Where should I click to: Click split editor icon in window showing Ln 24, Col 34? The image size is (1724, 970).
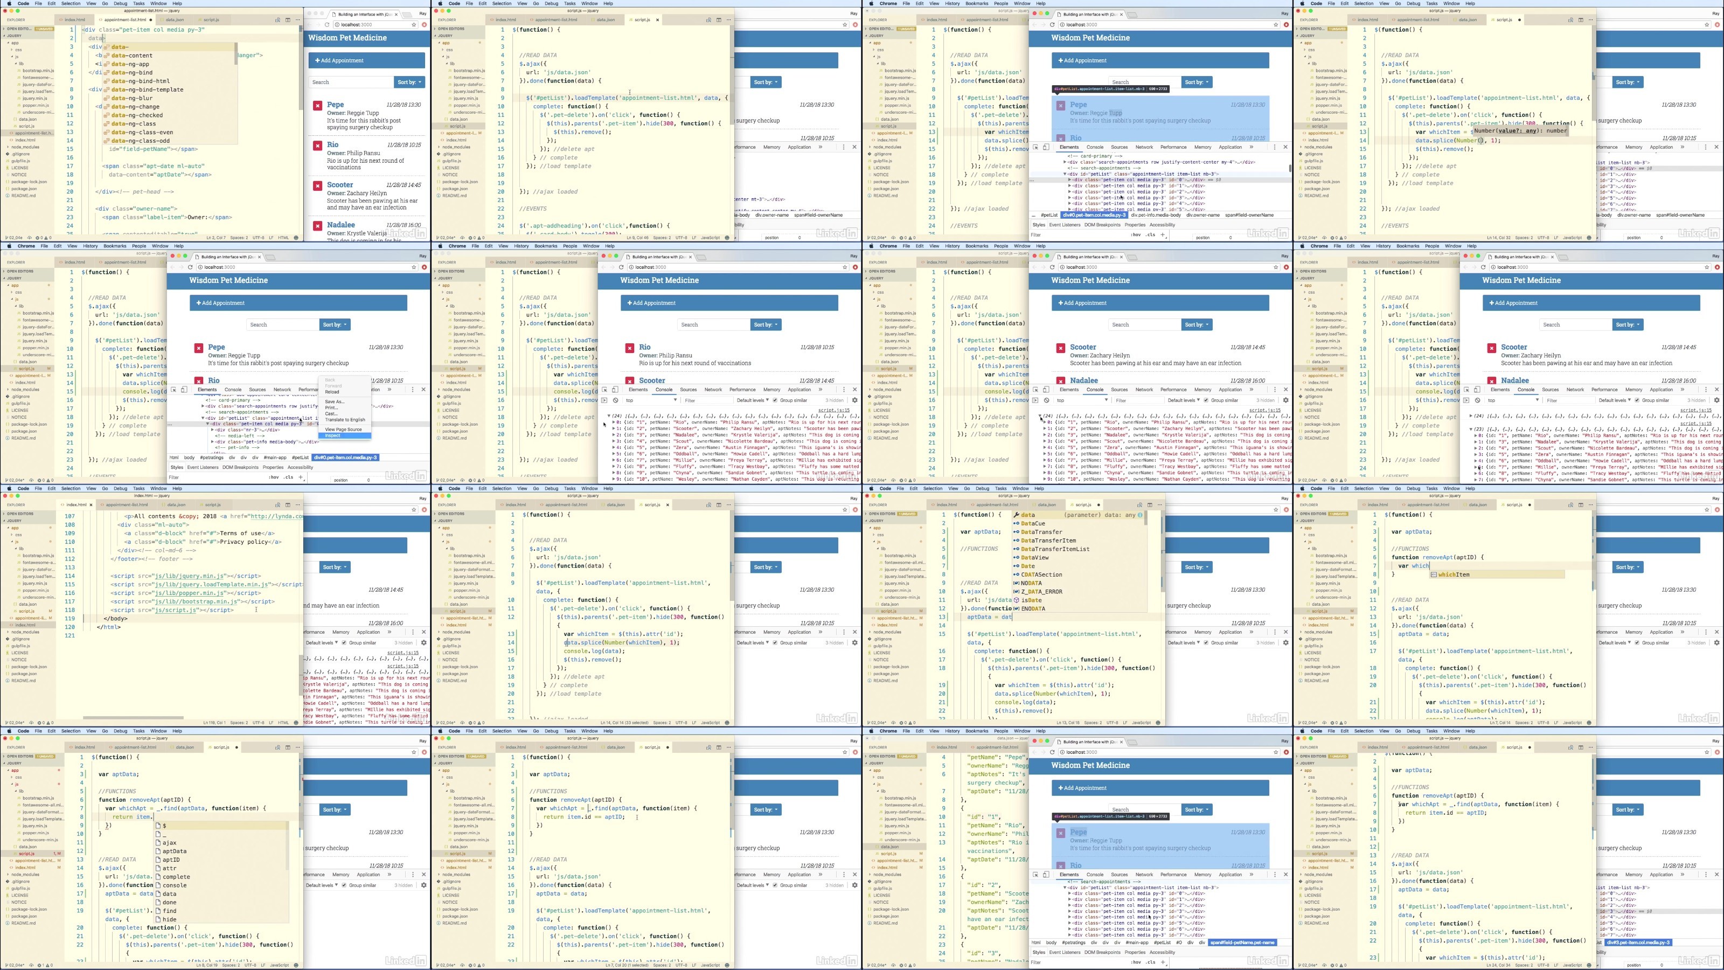[x=1581, y=747]
